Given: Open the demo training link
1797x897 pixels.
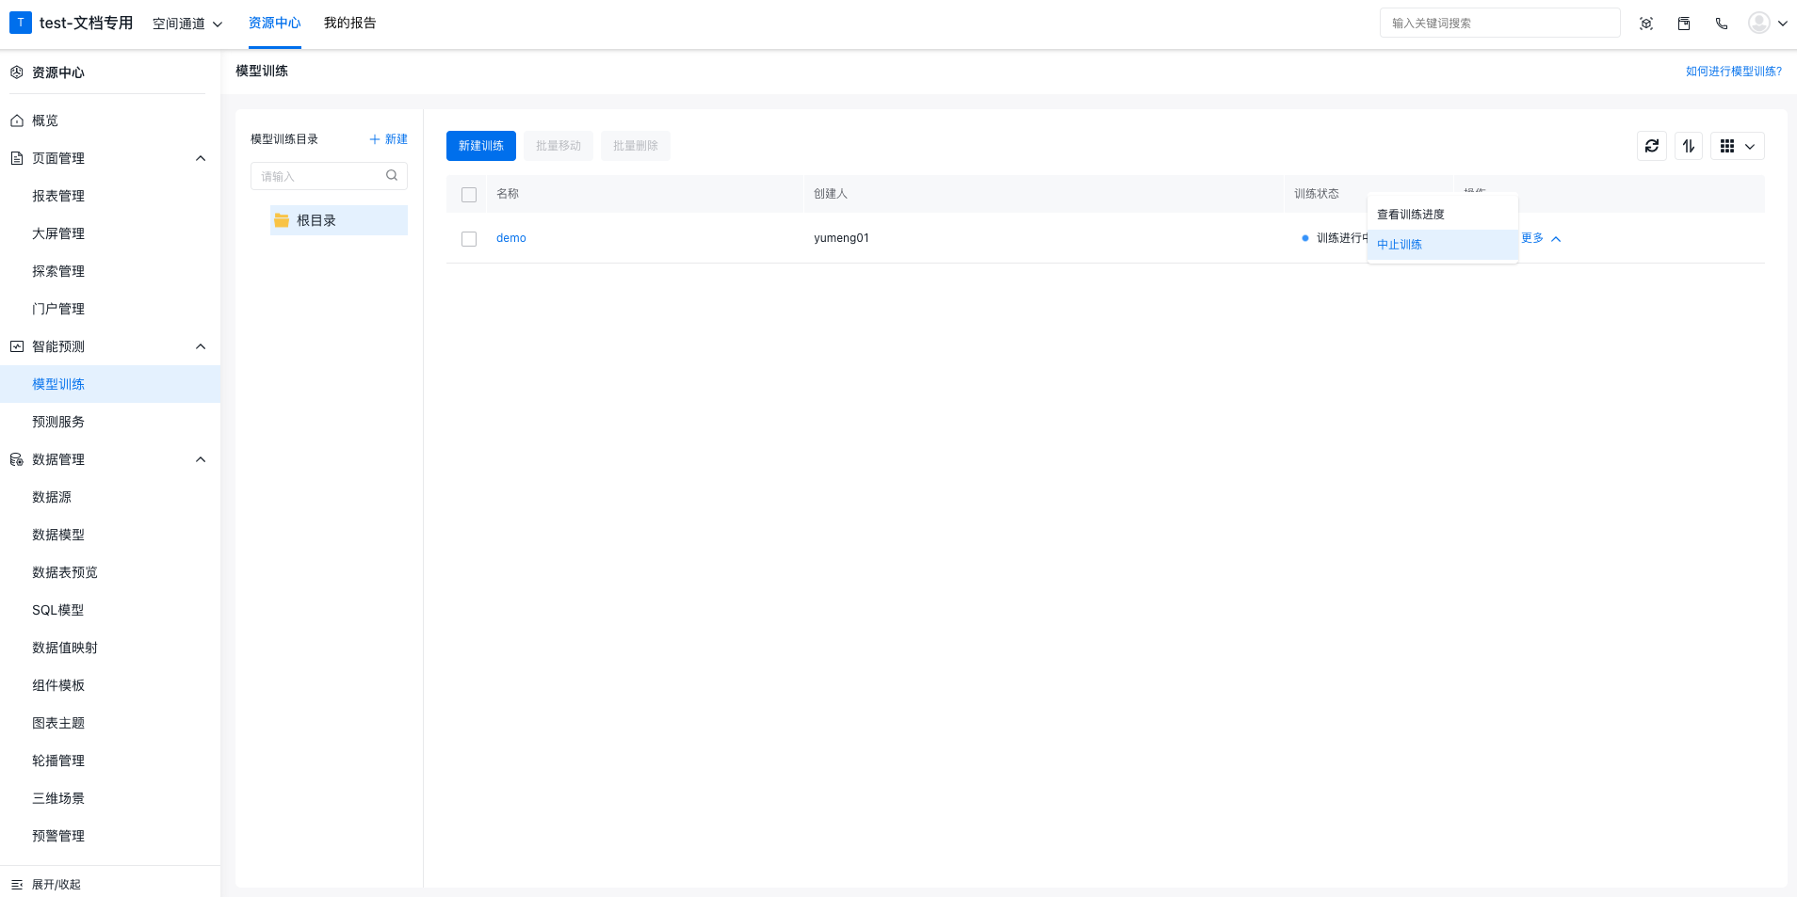Looking at the screenshot, I should [511, 238].
